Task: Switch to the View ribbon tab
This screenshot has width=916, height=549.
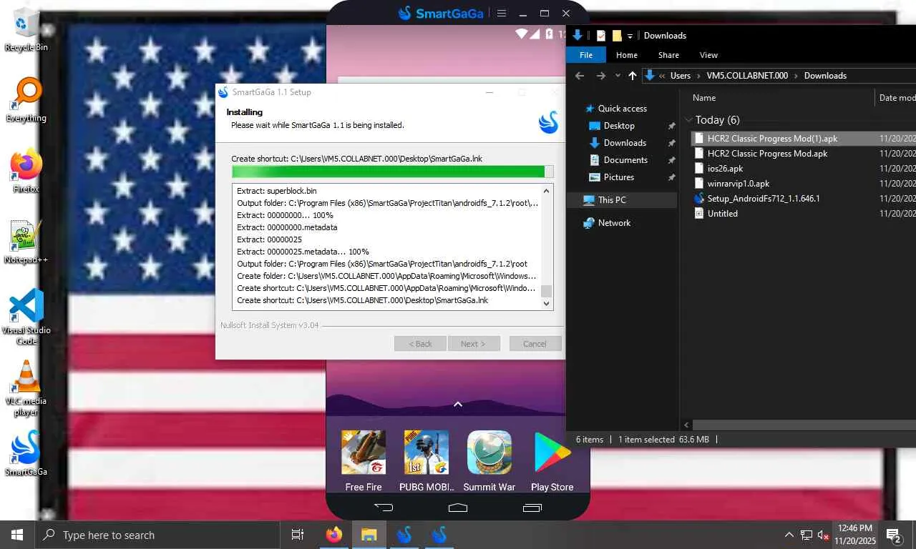Action: 708,55
